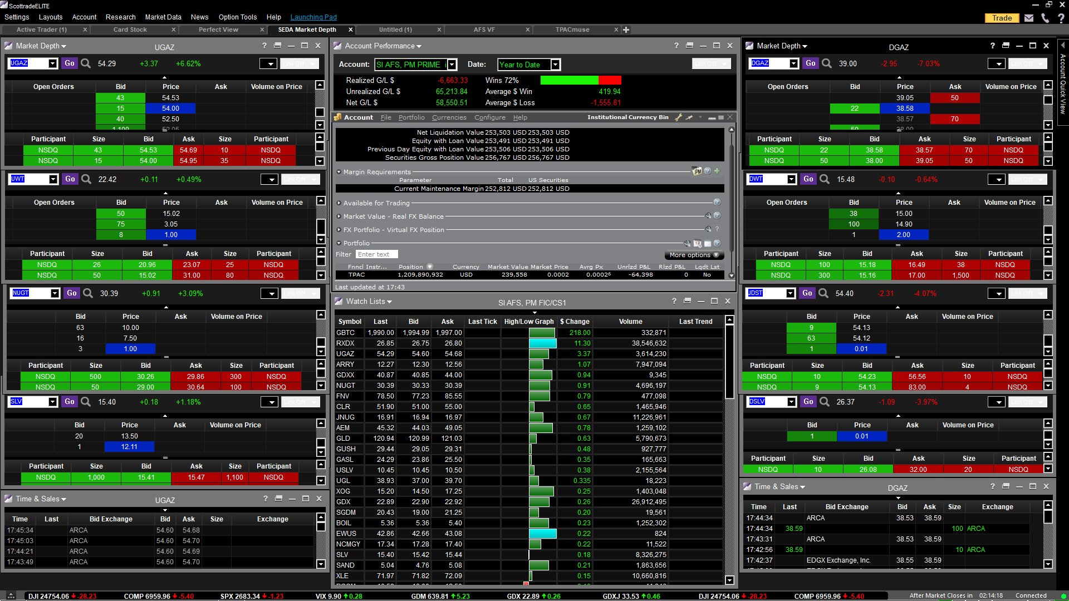Open the Market Data menu
Viewport: 1069px width, 601px height.
tap(163, 17)
